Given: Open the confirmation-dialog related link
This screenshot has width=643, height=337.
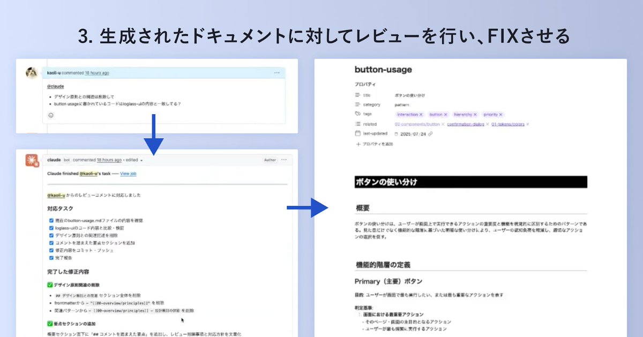Looking at the screenshot, I should coord(465,124).
